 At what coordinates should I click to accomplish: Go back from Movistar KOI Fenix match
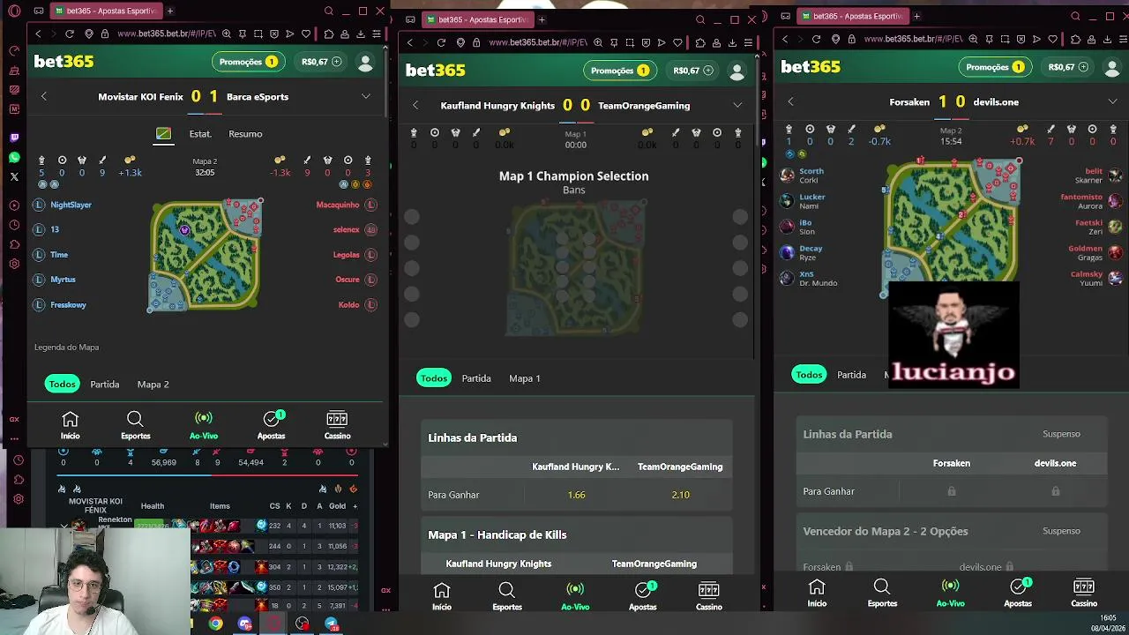click(x=44, y=97)
